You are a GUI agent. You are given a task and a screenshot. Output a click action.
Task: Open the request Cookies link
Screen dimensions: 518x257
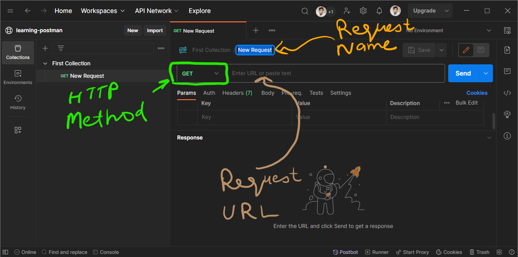[x=477, y=93]
